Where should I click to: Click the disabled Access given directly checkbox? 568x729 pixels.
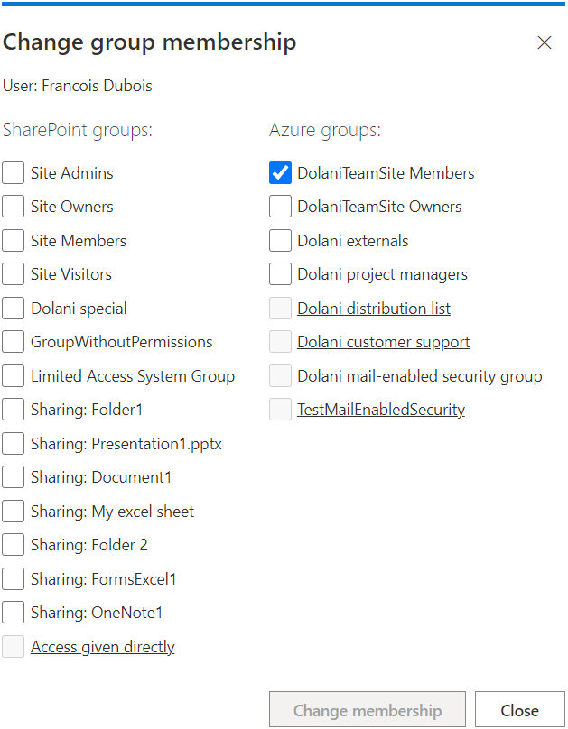[x=13, y=647]
